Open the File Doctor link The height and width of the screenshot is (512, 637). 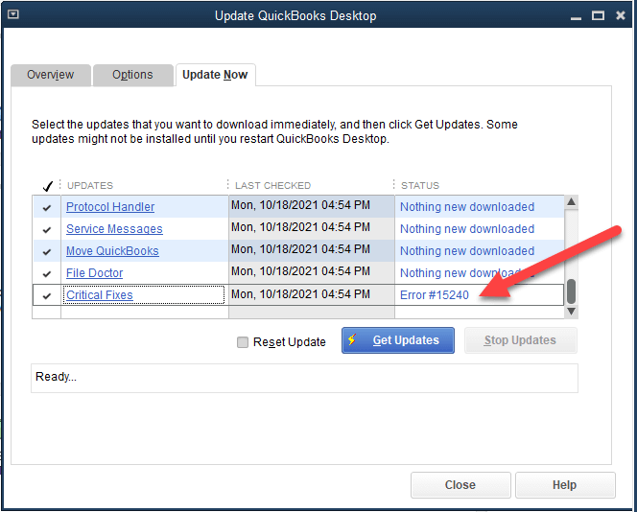[x=94, y=273]
